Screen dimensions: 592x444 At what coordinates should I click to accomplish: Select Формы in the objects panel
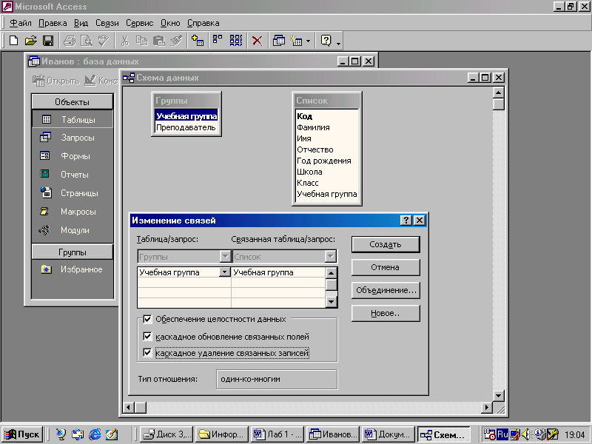coord(72,156)
